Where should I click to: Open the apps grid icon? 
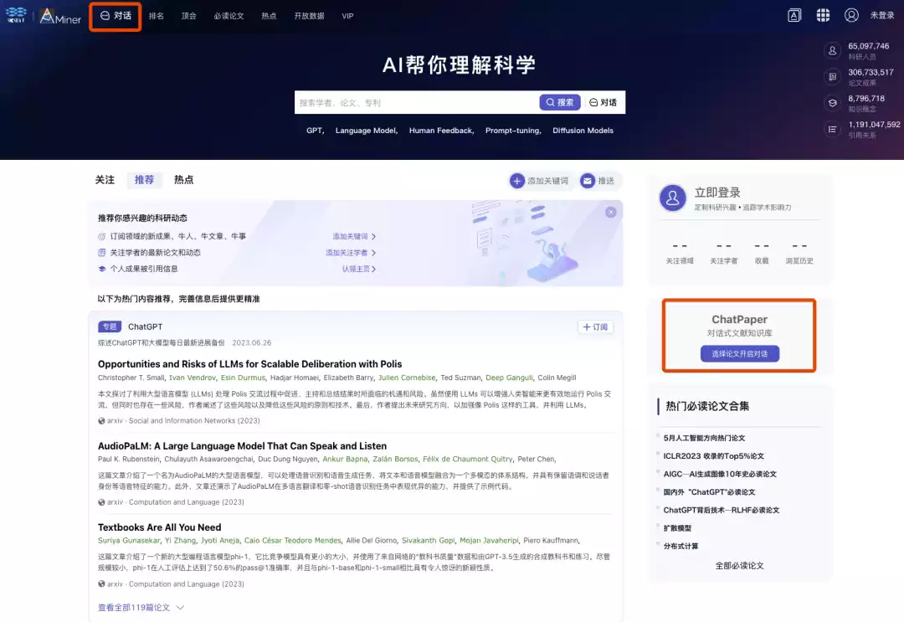pos(824,16)
